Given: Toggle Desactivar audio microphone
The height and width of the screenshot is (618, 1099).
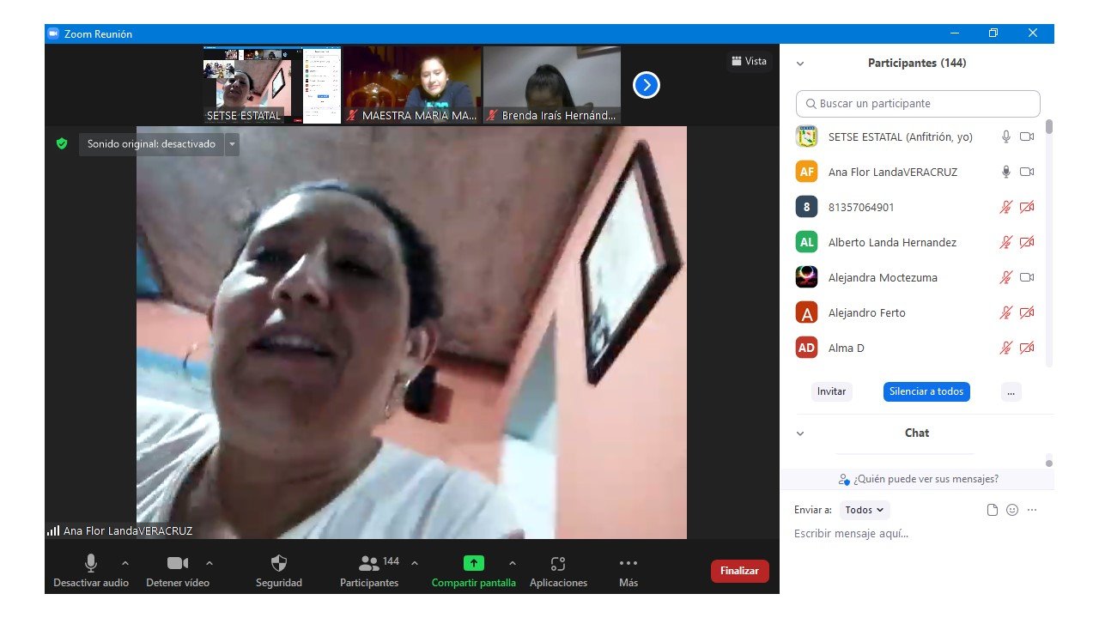Looking at the screenshot, I should pyautogui.click(x=91, y=564).
